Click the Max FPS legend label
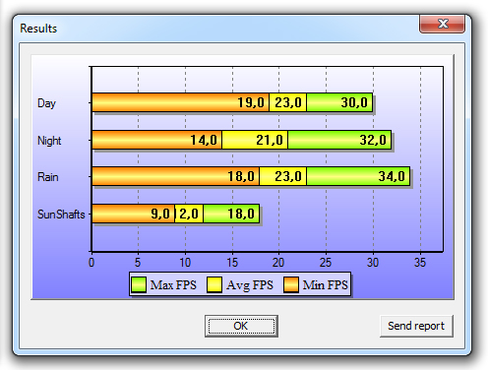Viewport: 488px width, 370px height. click(x=173, y=284)
